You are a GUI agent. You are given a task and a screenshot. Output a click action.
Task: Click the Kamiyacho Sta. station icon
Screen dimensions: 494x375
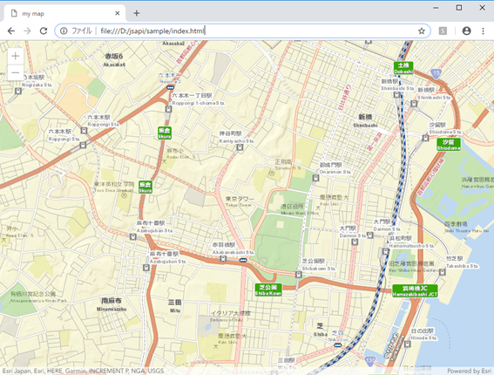pos(240,147)
